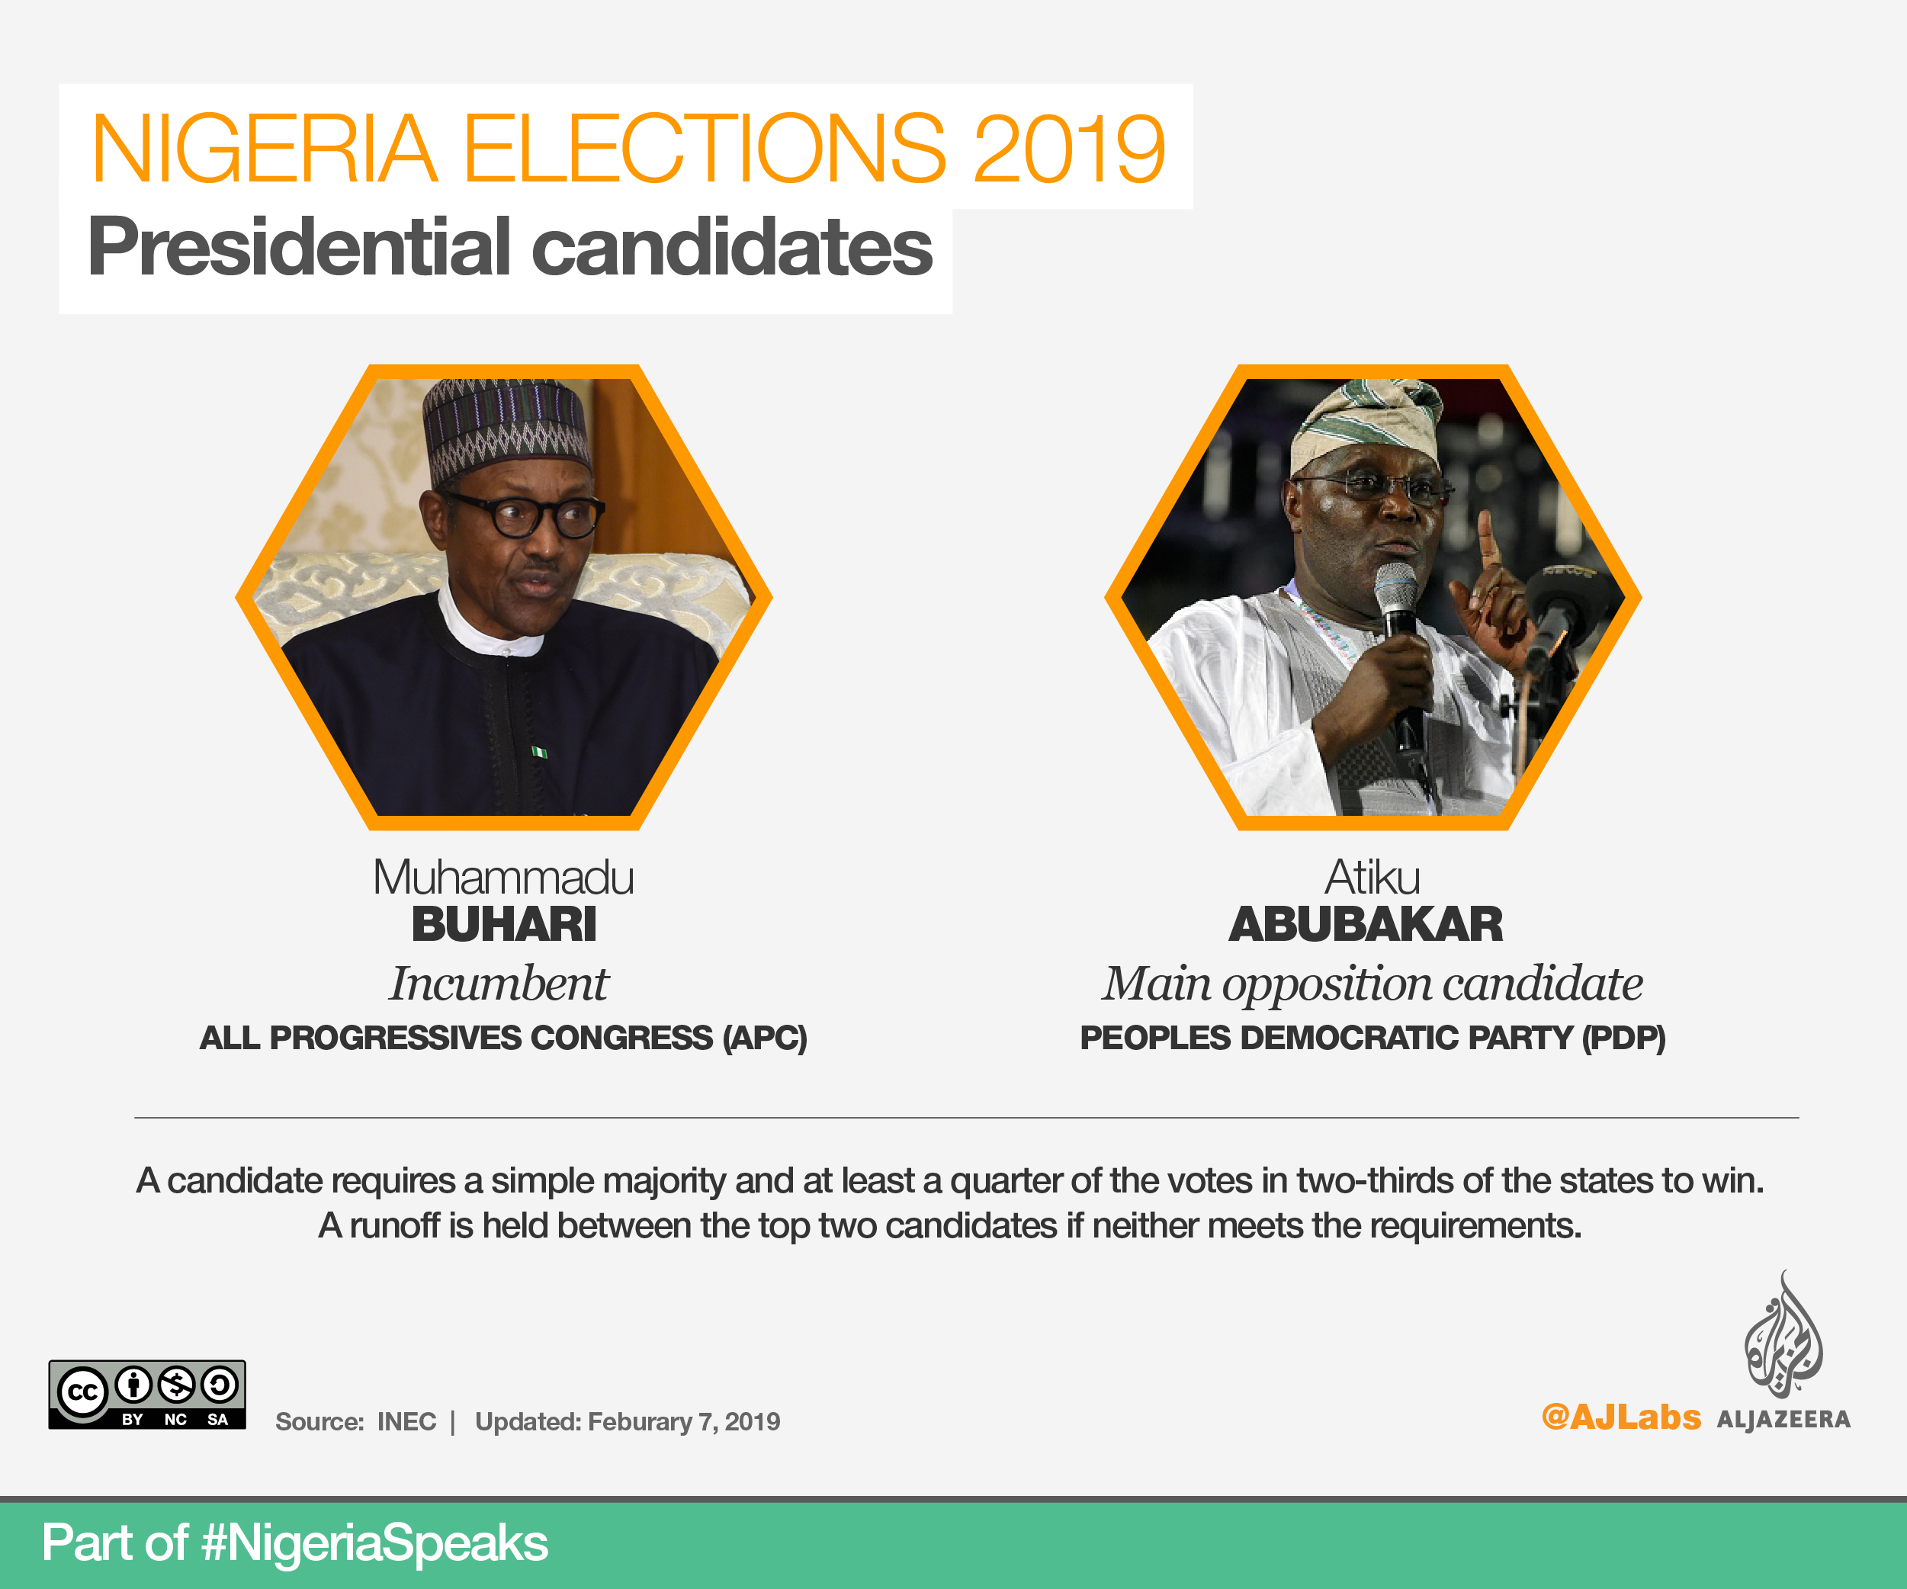Image resolution: width=1907 pixels, height=1589 pixels.
Task: Click the Non-Commercial crossed dollar icon
Action: click(176, 1385)
